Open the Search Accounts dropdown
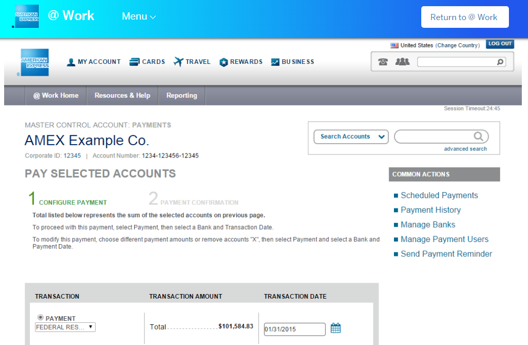 (351, 136)
